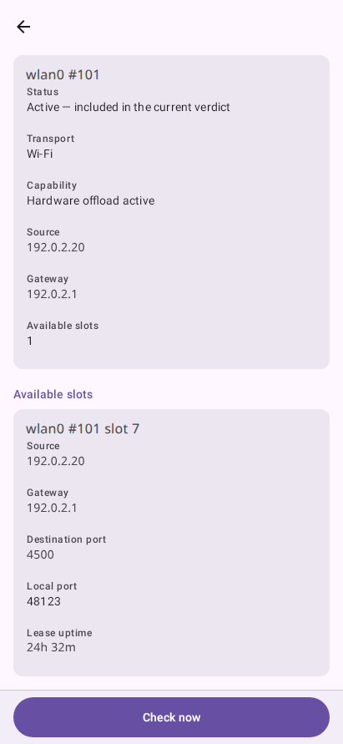This screenshot has width=343, height=744.
Task: Select the Status value text
Action: point(128,107)
